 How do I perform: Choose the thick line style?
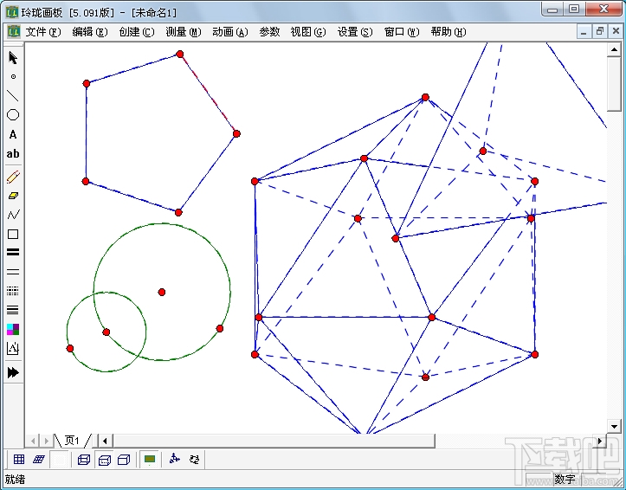(13, 253)
